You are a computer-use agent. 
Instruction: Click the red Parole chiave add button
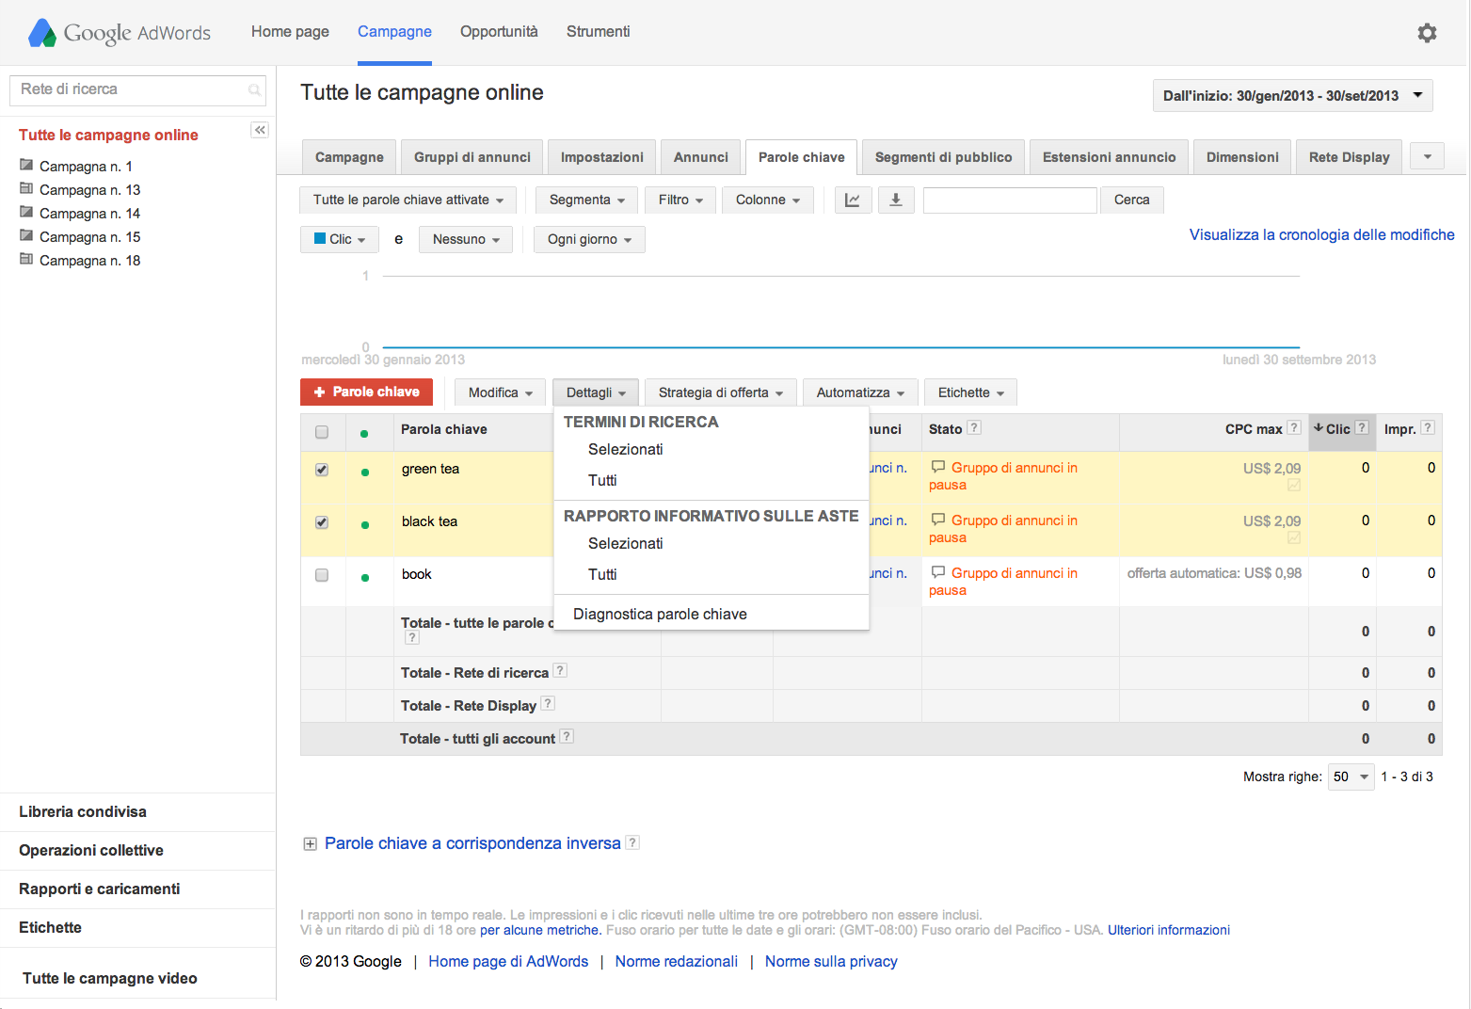click(366, 392)
